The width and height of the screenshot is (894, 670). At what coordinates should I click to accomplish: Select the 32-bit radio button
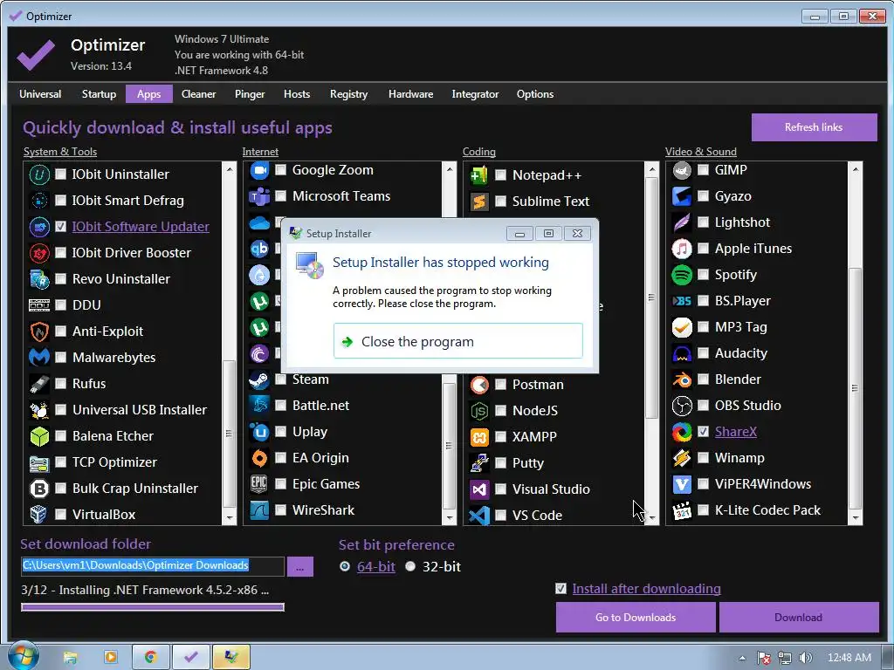click(410, 567)
